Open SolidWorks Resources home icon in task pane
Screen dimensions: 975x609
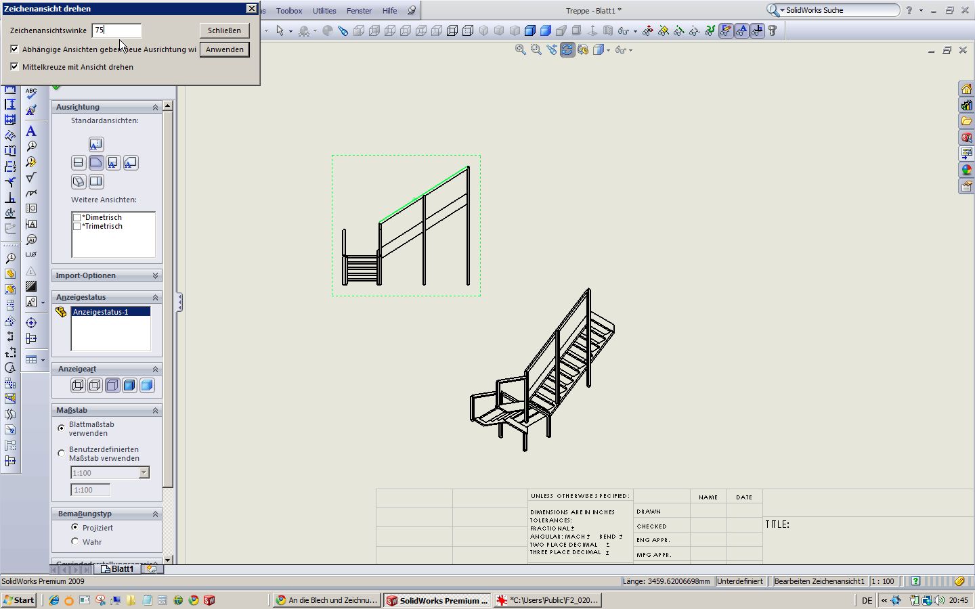pyautogui.click(x=966, y=89)
